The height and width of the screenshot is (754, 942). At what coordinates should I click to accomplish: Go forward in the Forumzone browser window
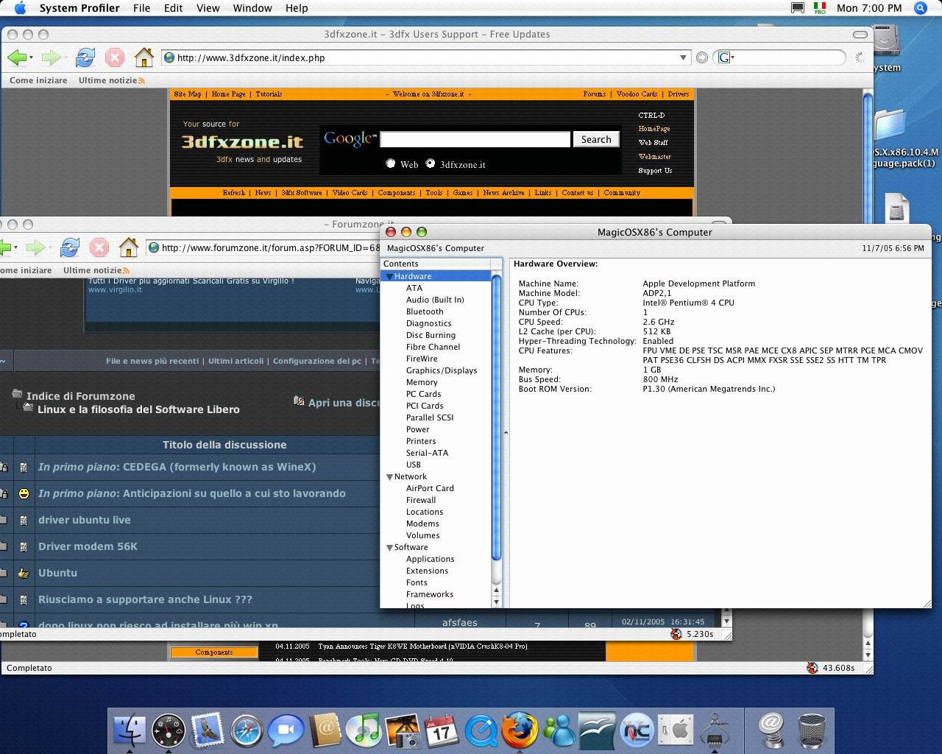(35, 247)
